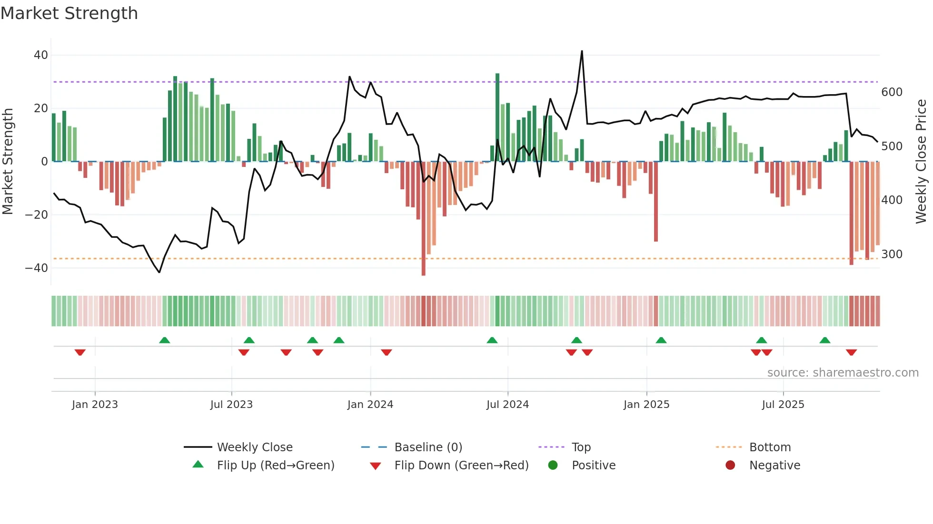Toggle the Weekly Close legend entry
The image size is (933, 524).
pyautogui.click(x=254, y=447)
